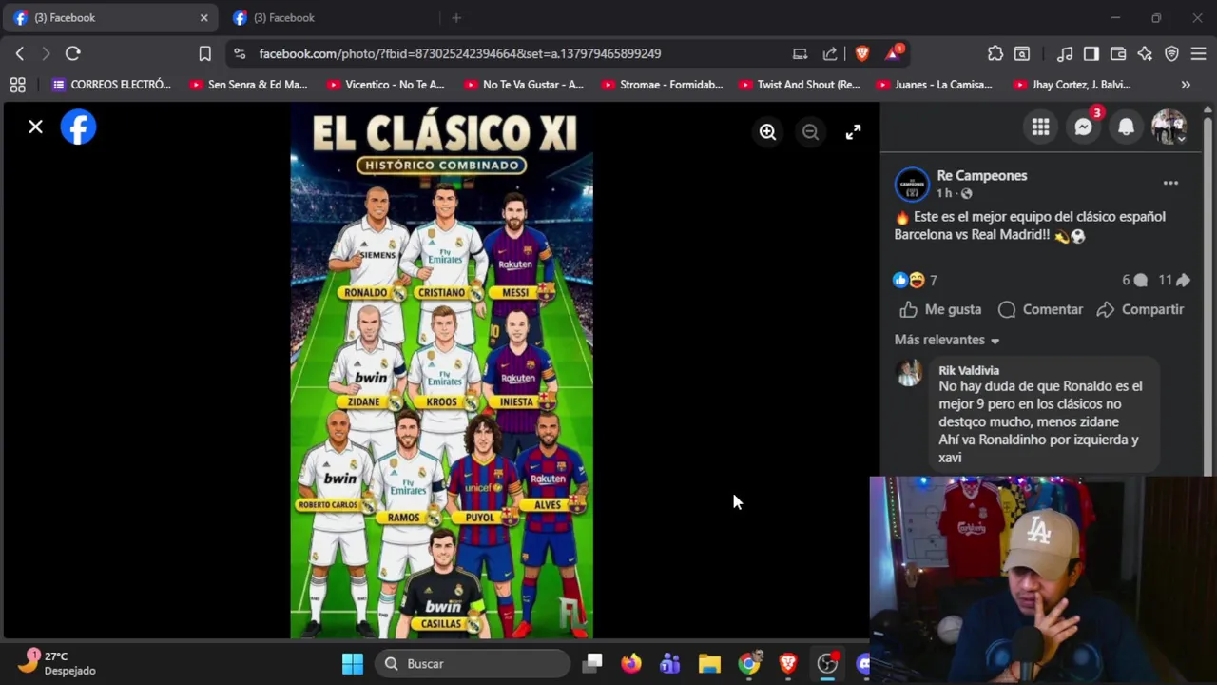Screen dimensions: 1217x685
Task: Open the Jhay Cortez, J. Balvi... bookmark
Action: click(x=1072, y=85)
